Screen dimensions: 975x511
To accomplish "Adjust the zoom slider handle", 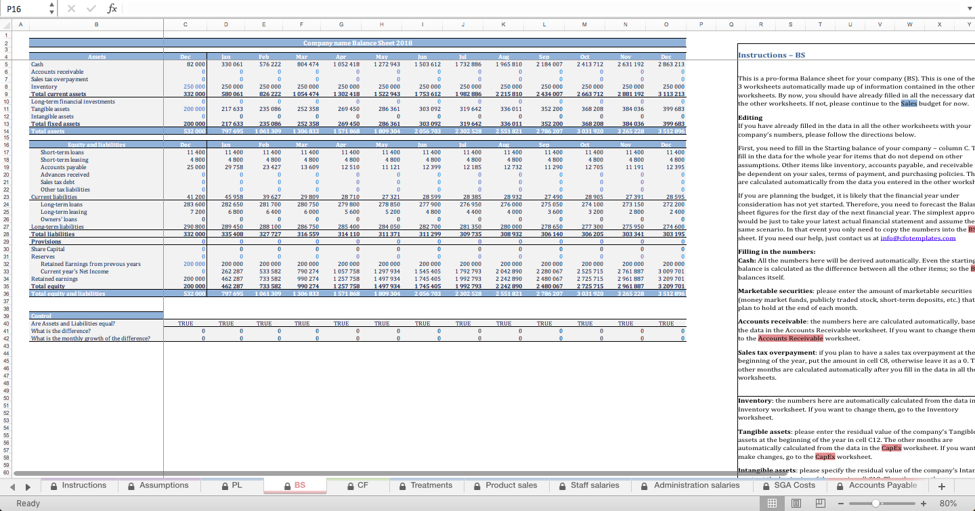I will pyautogui.click(x=876, y=503).
